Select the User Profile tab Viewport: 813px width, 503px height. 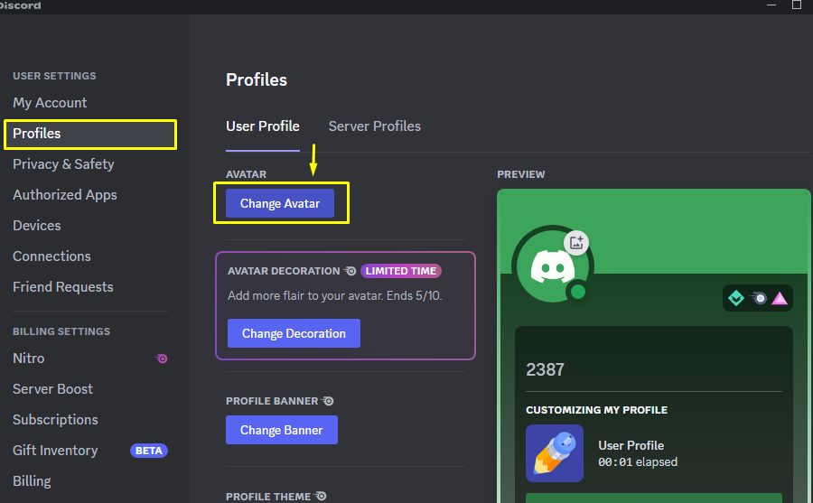(x=262, y=126)
